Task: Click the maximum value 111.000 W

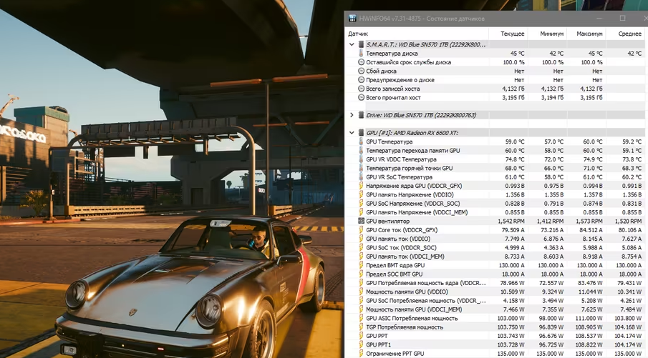Action: click(x=589, y=319)
